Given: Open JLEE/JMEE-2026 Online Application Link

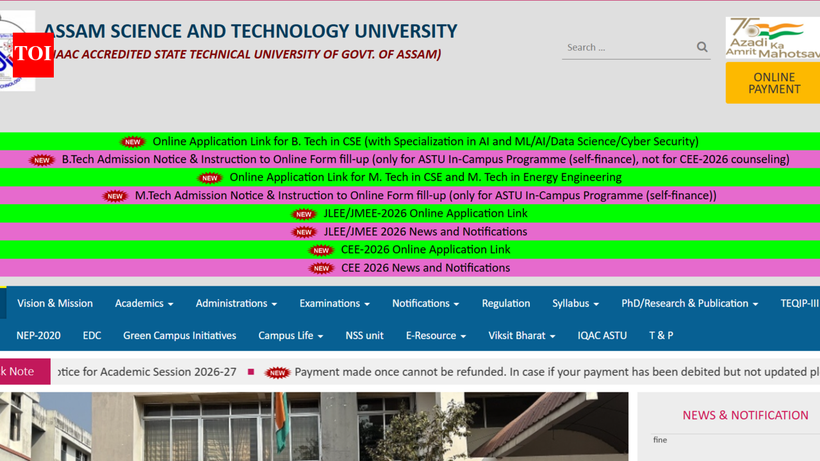Looking at the screenshot, I should (x=425, y=213).
